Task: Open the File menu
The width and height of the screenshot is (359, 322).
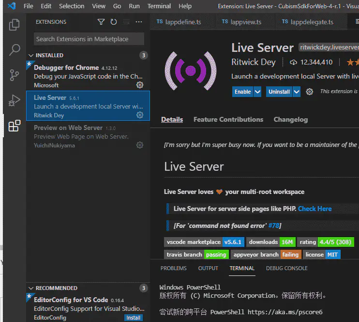Action: 29,6
